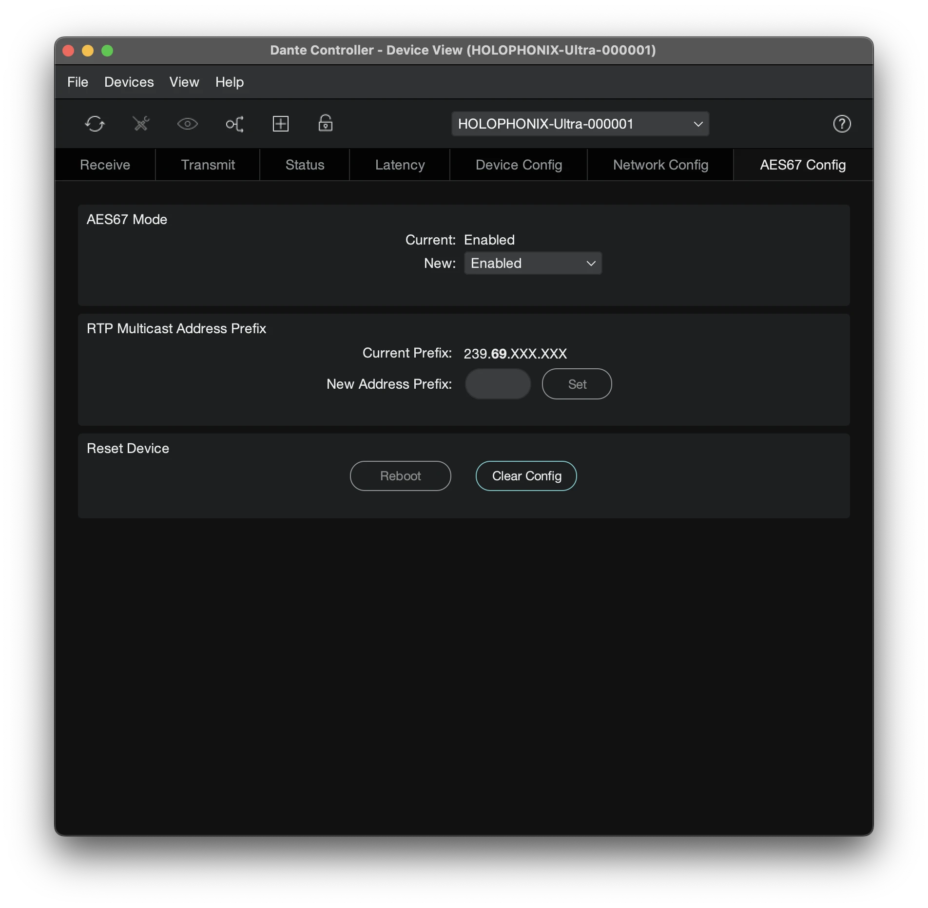The height and width of the screenshot is (908, 928).
Task: Expand the New AES67 mode Enabled dropdown
Action: tap(533, 263)
